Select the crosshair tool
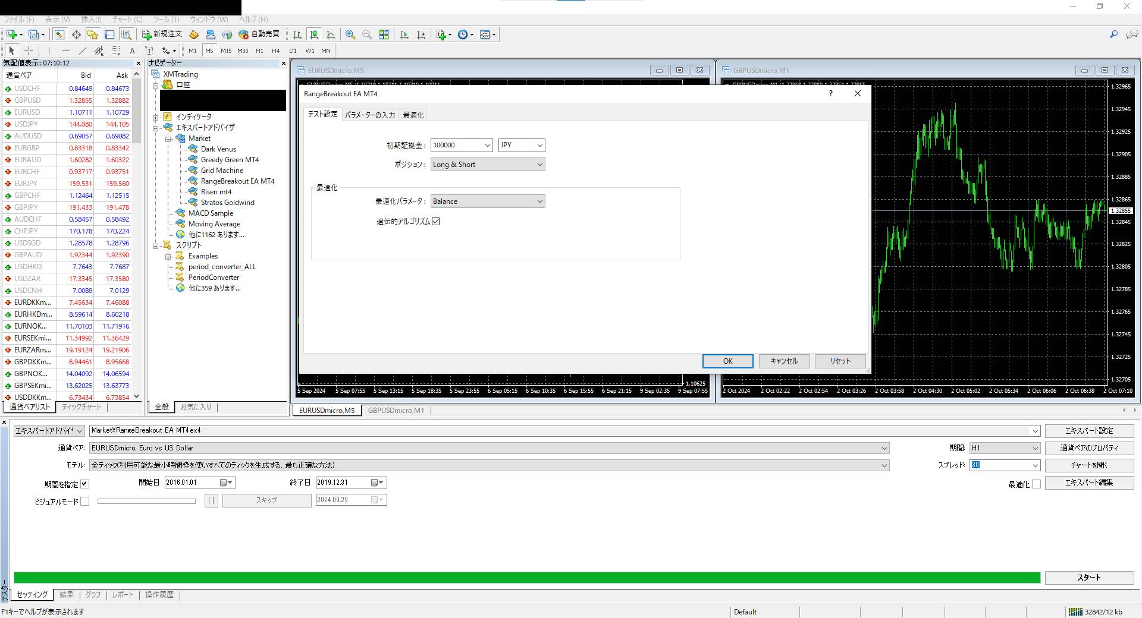 [x=29, y=51]
